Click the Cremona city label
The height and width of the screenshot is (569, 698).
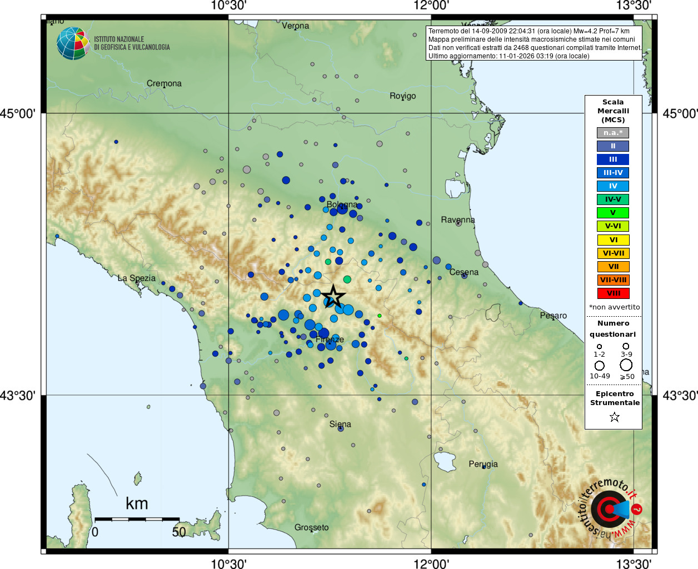pos(164,83)
